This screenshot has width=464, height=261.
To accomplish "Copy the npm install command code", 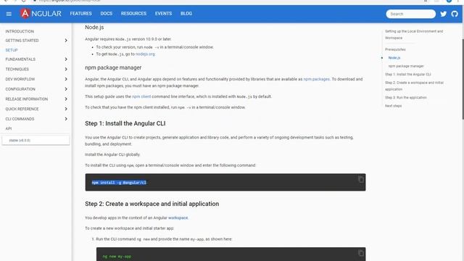I will tap(361, 179).
